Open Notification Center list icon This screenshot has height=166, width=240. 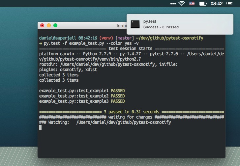(229, 4)
